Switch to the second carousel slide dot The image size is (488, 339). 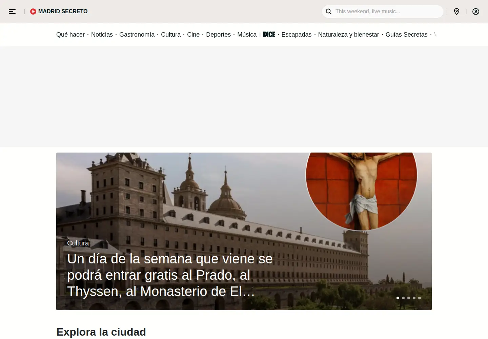[403, 298]
